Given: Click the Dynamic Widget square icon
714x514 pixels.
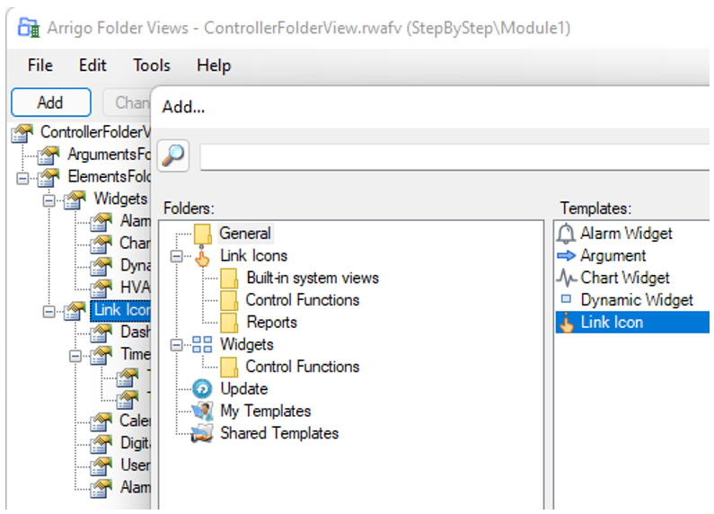Looking at the screenshot, I should (x=566, y=299).
